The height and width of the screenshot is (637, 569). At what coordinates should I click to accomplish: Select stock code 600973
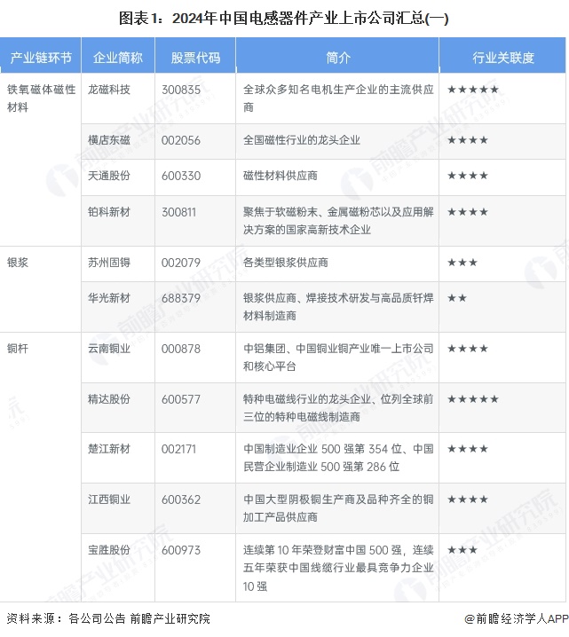point(181,550)
